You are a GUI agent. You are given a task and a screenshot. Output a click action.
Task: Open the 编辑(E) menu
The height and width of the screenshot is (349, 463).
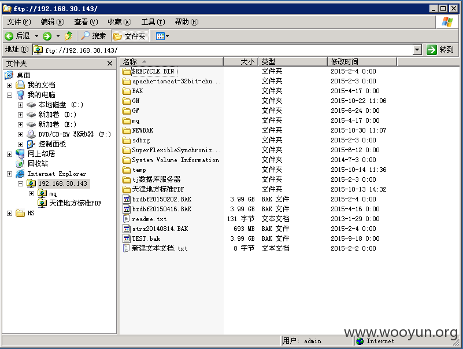[x=52, y=22]
